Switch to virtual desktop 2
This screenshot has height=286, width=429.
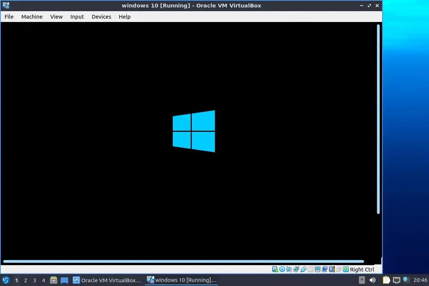coord(25,280)
